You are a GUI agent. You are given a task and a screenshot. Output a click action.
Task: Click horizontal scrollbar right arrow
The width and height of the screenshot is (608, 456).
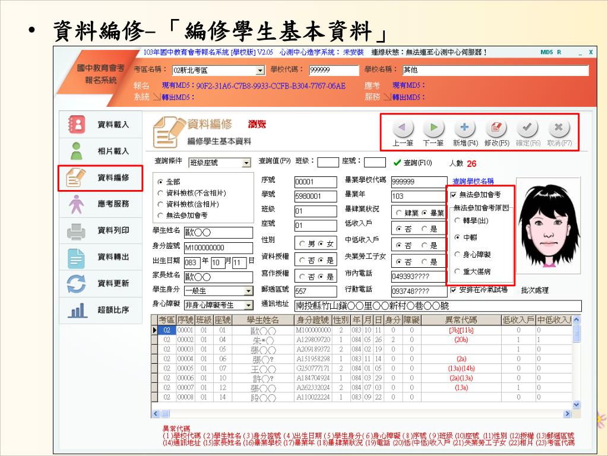click(567, 414)
